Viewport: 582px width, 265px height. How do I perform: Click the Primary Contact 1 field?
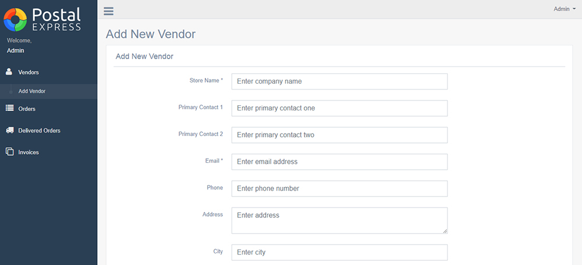point(339,108)
